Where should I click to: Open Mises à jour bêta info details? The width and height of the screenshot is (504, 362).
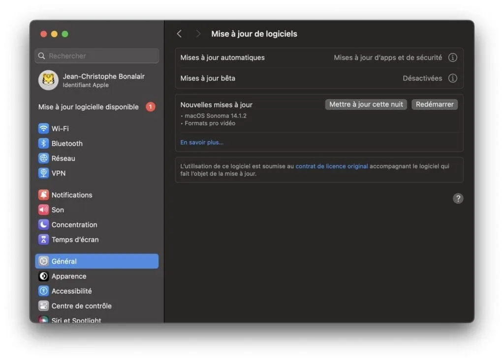[452, 78]
